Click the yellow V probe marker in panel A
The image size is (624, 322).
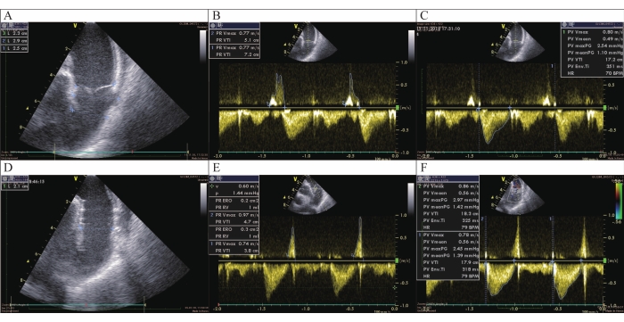[x=74, y=26]
